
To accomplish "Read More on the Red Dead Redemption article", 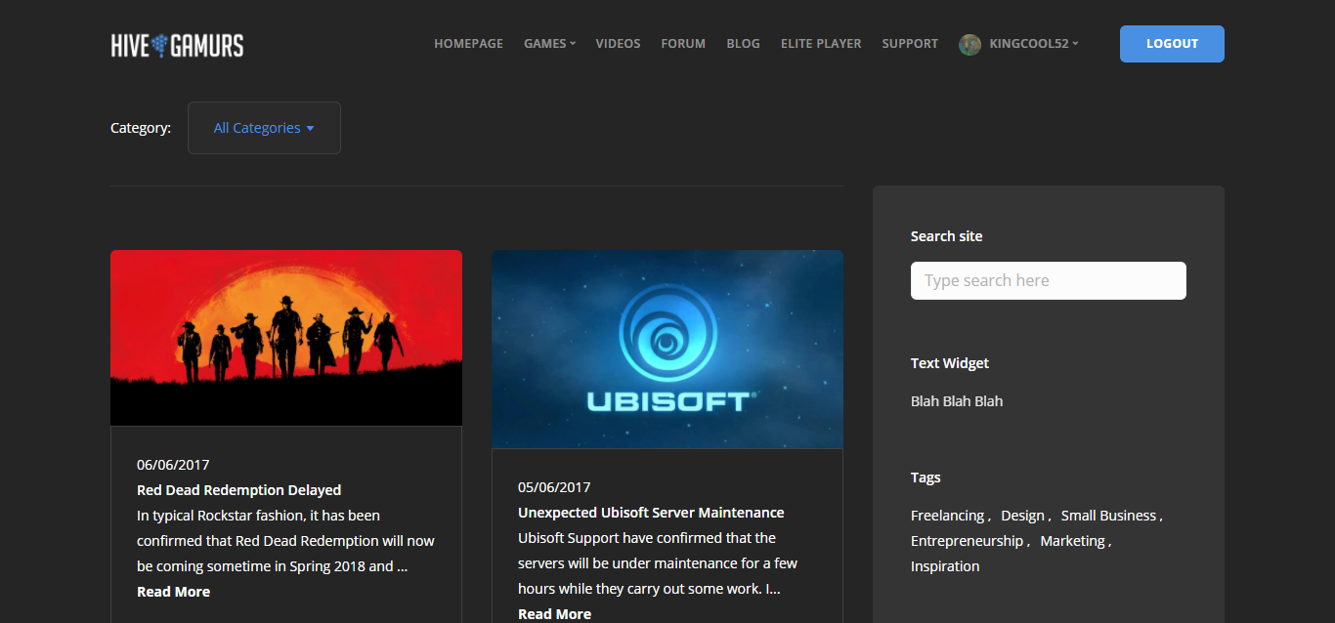I will click(173, 592).
